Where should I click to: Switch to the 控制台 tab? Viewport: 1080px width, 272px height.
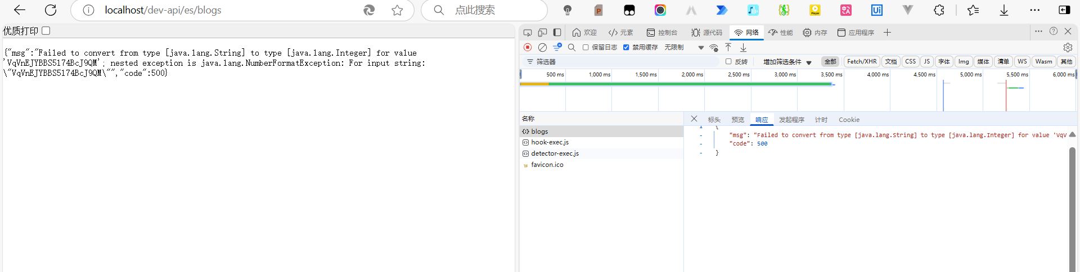coord(662,33)
